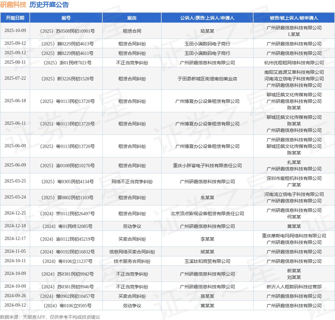
Task: Click the cause "网络不正当竞争纠纷"
Action: (132, 182)
